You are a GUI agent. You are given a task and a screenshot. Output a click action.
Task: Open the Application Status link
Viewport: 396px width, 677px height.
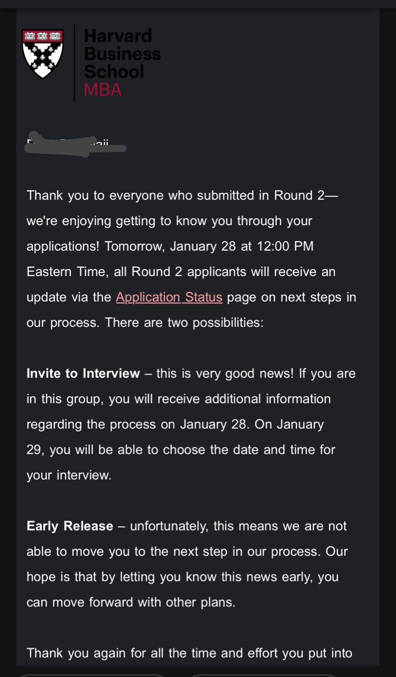tap(169, 297)
